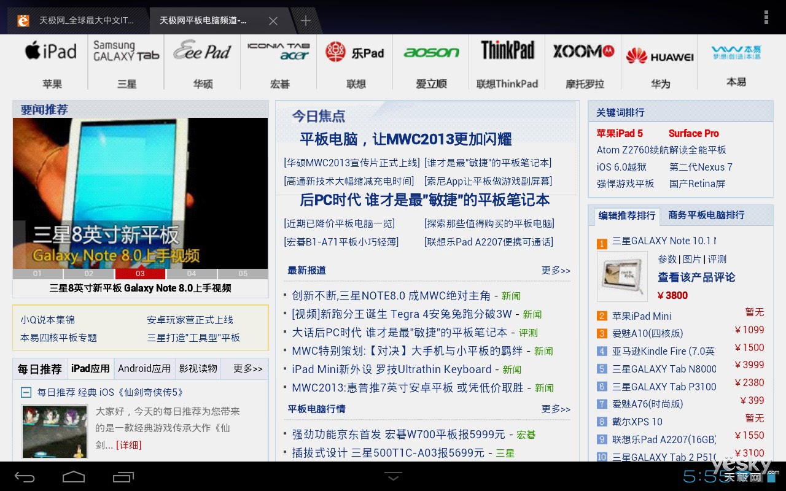Open the browser overflow menu dots
The height and width of the screenshot is (491, 786).
766,17
